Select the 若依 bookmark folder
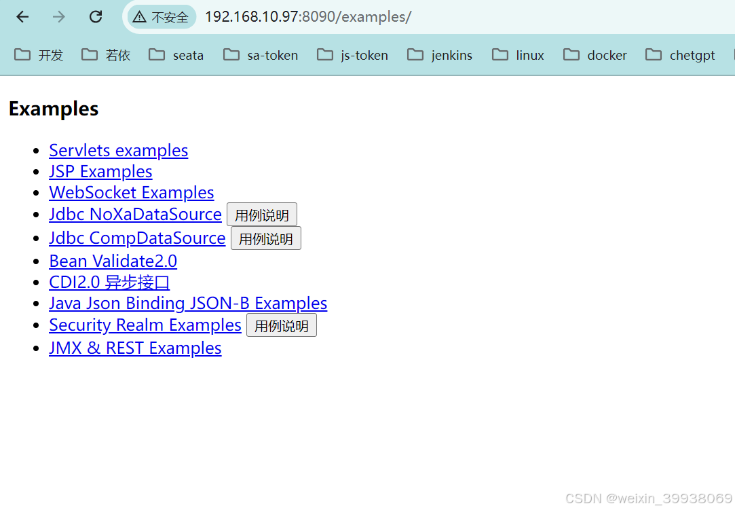 118,55
